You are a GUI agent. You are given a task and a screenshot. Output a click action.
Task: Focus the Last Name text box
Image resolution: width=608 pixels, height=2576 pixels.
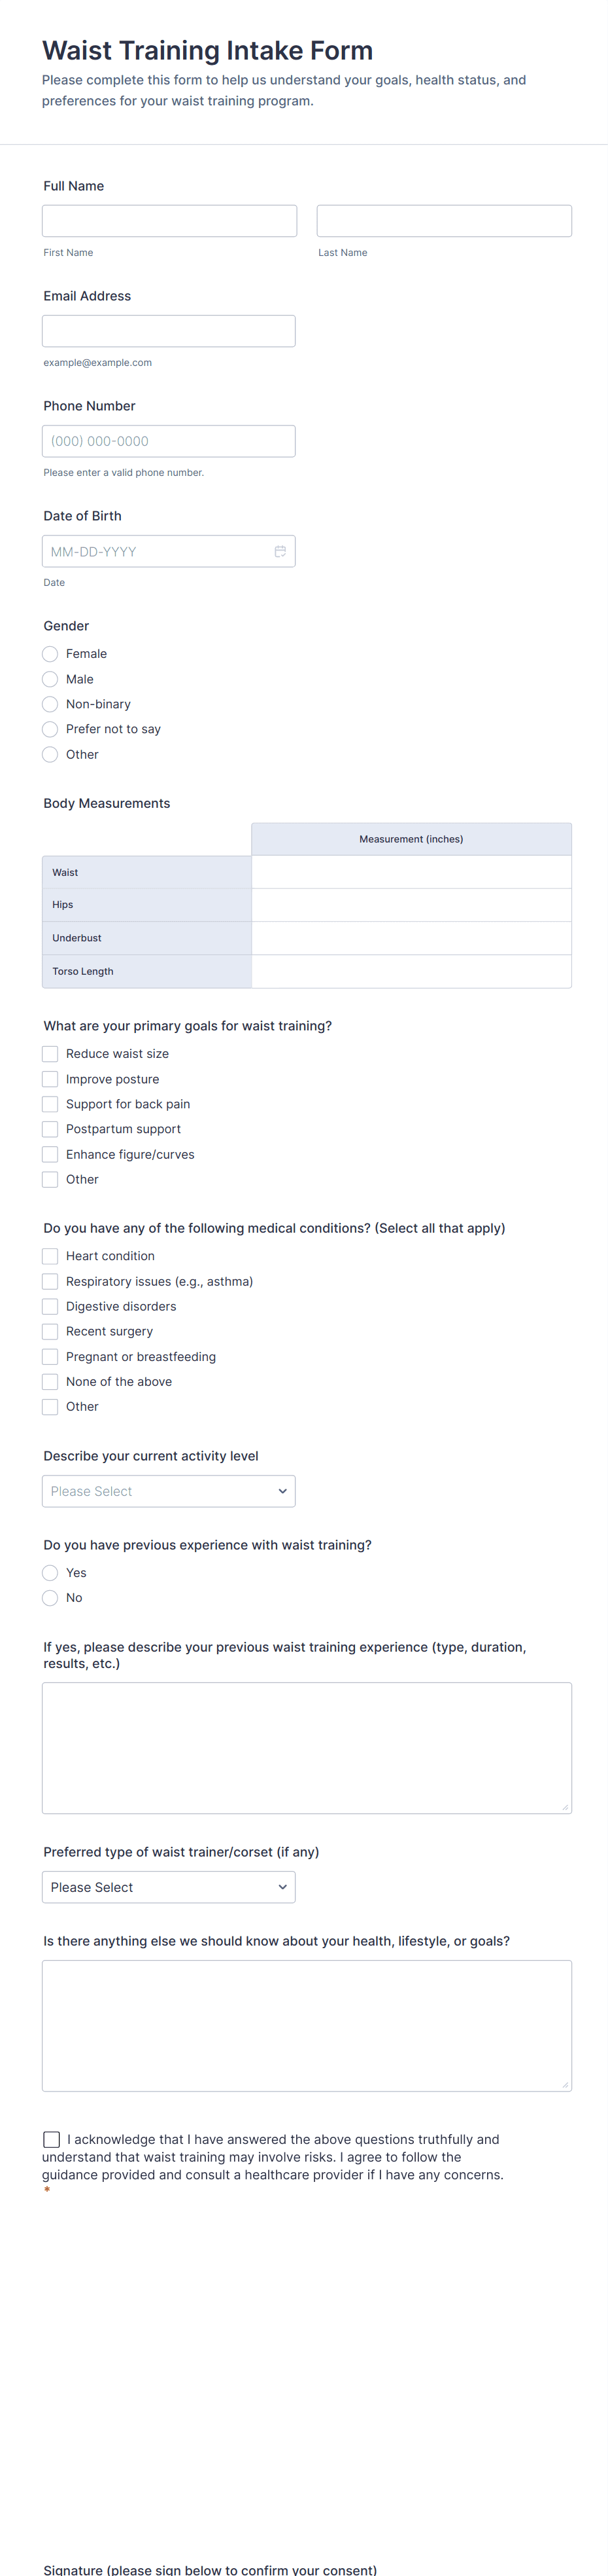pos(445,221)
